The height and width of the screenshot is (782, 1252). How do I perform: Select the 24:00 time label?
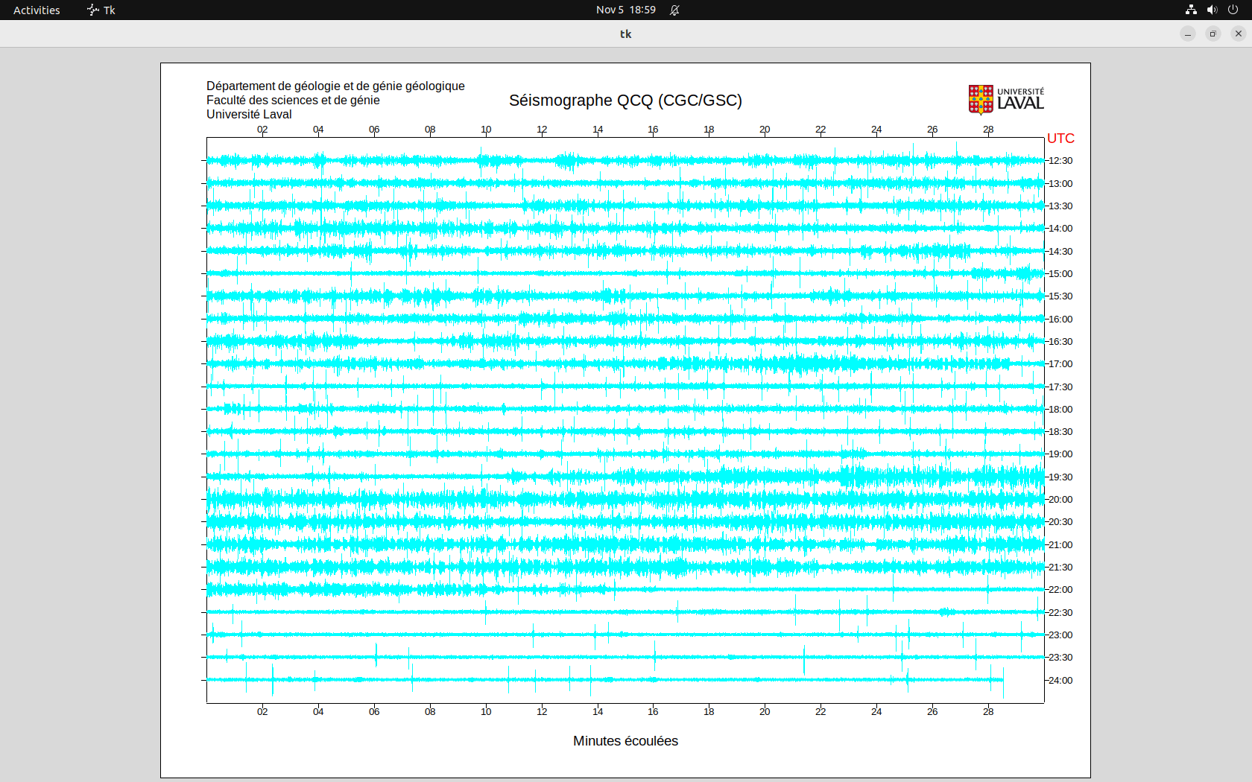click(x=1060, y=681)
